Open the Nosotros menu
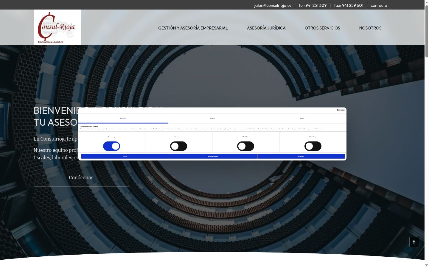Screen dimensions: 429x268 (x=370, y=28)
